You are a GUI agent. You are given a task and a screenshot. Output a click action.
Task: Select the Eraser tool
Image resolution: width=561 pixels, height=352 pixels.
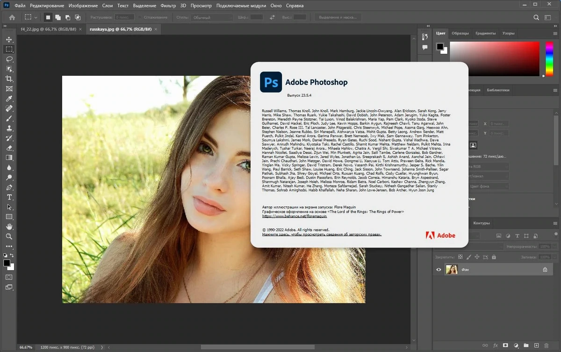click(9, 148)
